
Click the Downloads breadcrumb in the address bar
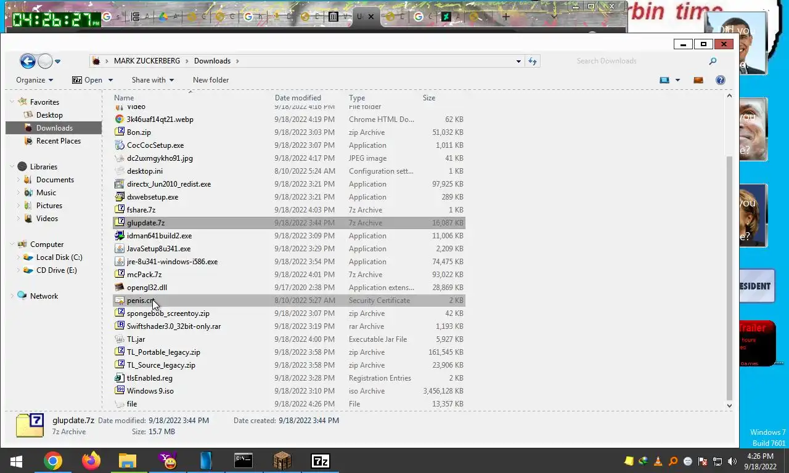[212, 61]
